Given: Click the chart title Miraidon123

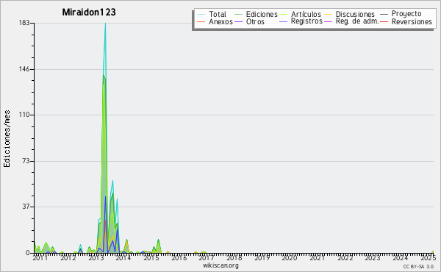Looking at the screenshot, I should pos(89,12).
